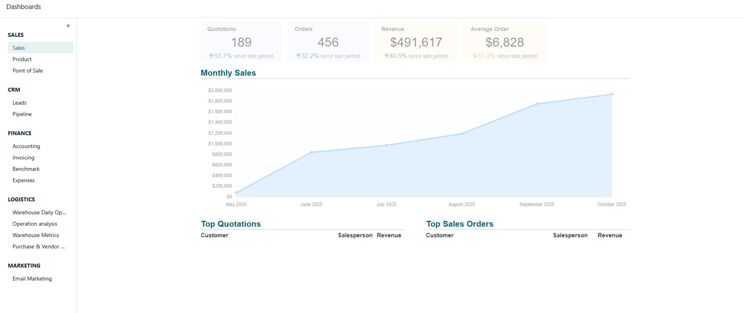
Task: Click the SALES section heading
Action: (16, 35)
